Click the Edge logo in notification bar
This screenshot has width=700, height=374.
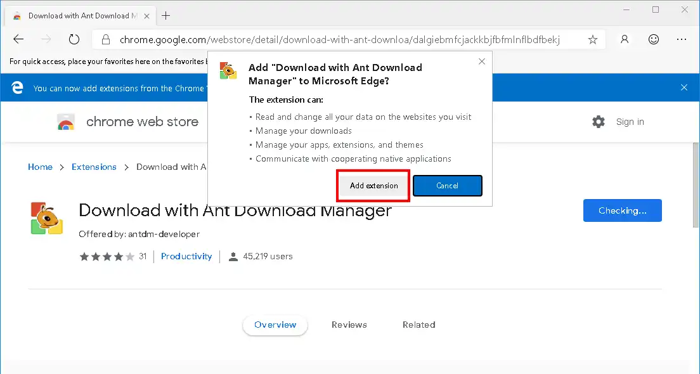point(17,87)
